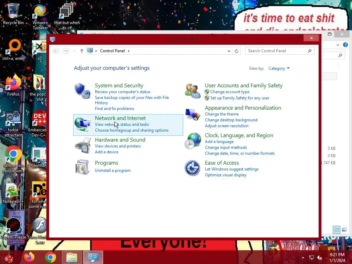Screen dimensions: 352x264
Task: Click Set up Family Safety for any user
Action: coord(240,98)
